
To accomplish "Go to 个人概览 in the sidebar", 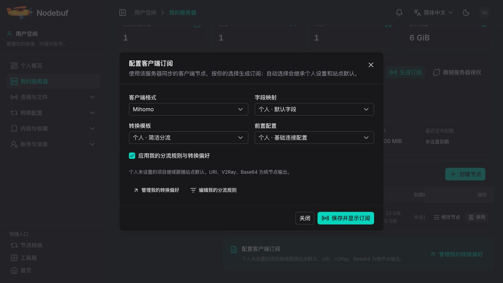I will click(x=53, y=66).
